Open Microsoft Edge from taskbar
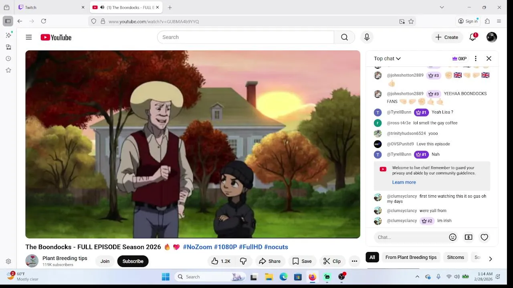This screenshot has width=513, height=288. [x=283, y=277]
